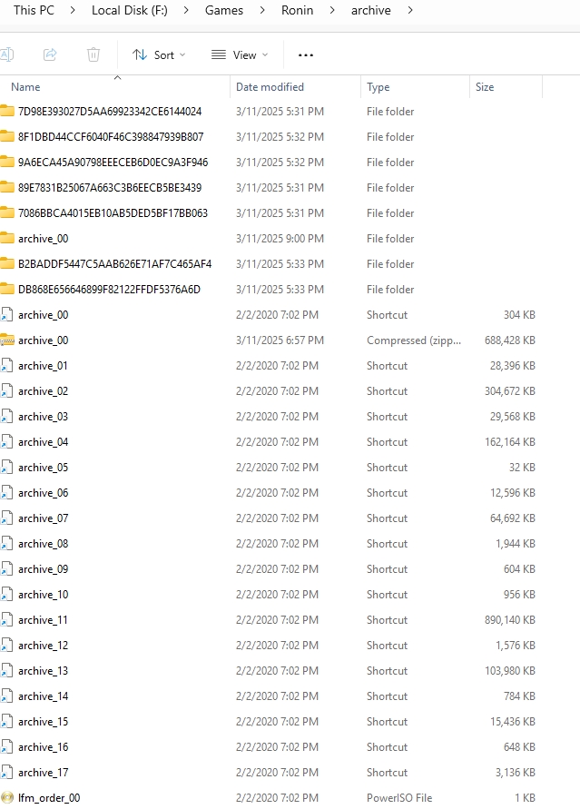Click the 304,672 KB size cell
The width and height of the screenshot is (580, 809).
[x=510, y=391]
